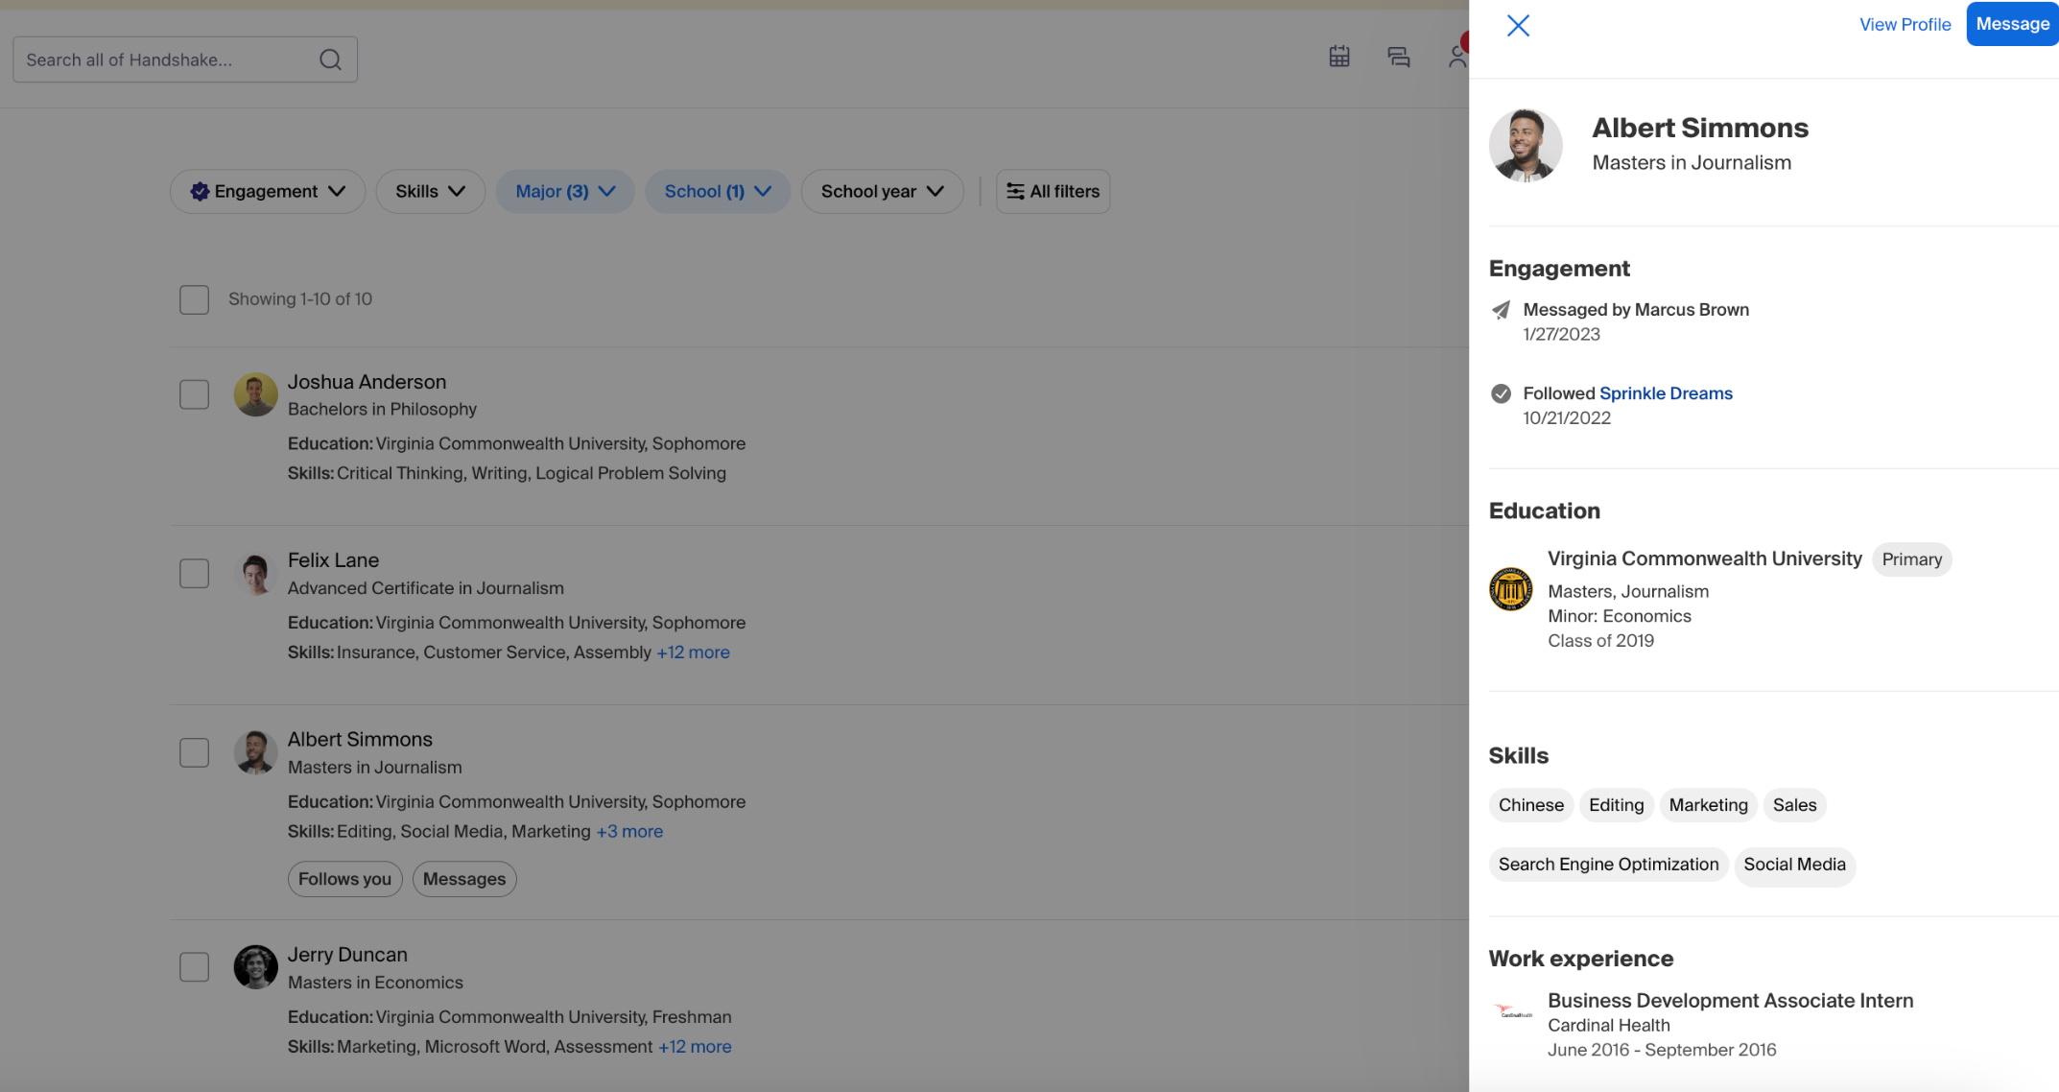Check the select-all checkbox above the results list
The image size is (2059, 1092).
point(194,299)
